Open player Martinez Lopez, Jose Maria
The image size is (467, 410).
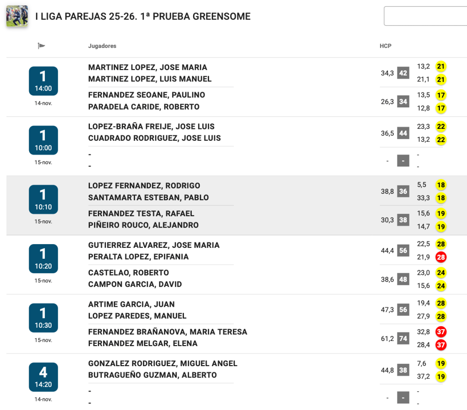[x=147, y=67]
